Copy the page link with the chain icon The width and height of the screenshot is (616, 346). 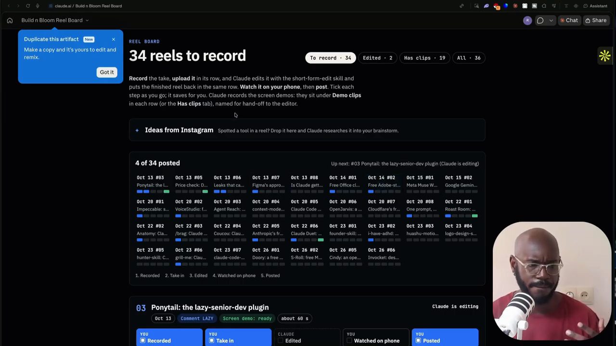462,6
